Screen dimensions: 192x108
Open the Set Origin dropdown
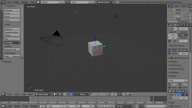pos(12,43)
